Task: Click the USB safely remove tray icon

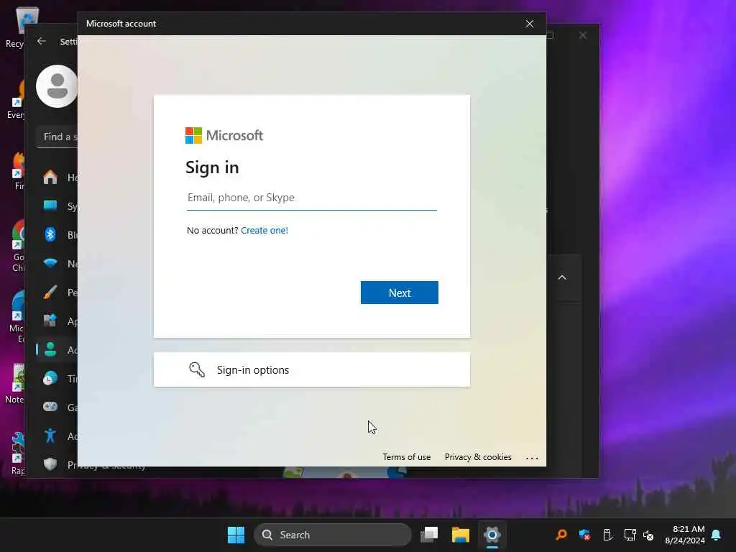Action: click(x=607, y=535)
